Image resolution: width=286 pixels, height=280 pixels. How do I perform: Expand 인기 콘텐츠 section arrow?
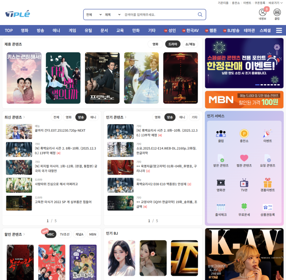click(125, 117)
